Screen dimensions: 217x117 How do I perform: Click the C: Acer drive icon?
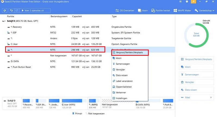point(8,44)
